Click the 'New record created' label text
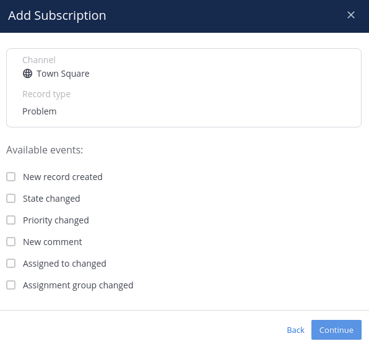Screen dimensions: 369x349 63,177
